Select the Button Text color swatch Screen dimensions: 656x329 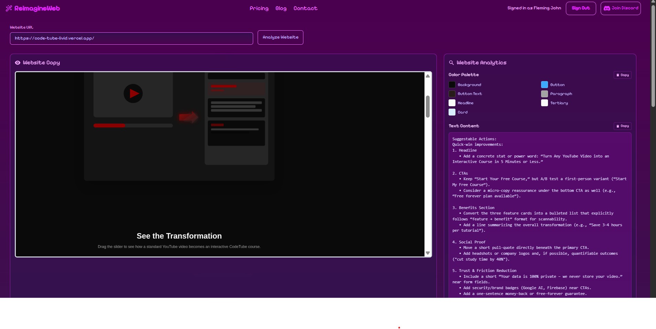pyautogui.click(x=452, y=94)
